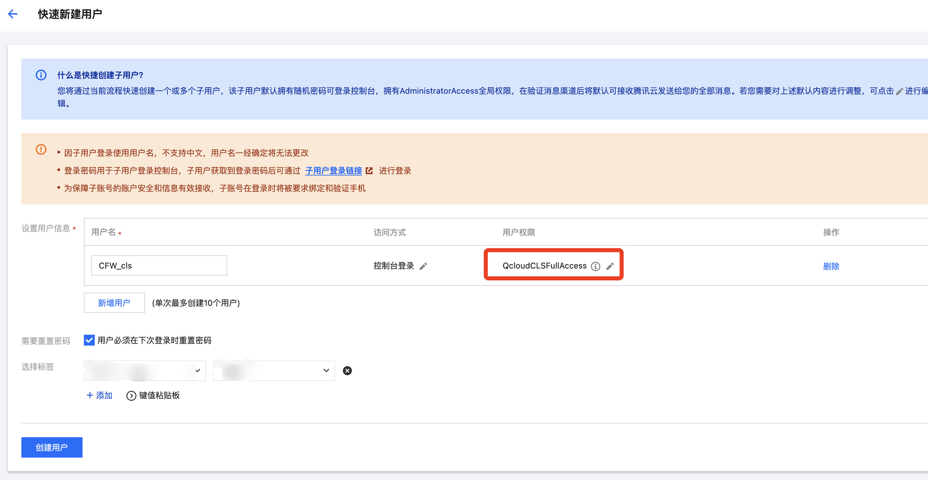Open the second tag value dropdown
Screen dimensions: 928x480
274,371
